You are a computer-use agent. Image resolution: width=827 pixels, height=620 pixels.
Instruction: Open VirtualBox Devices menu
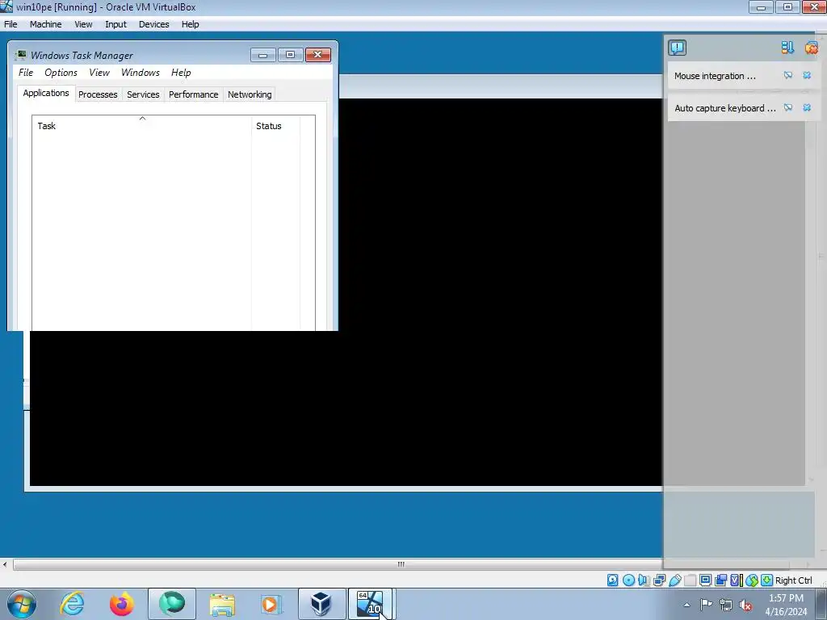pos(154,24)
